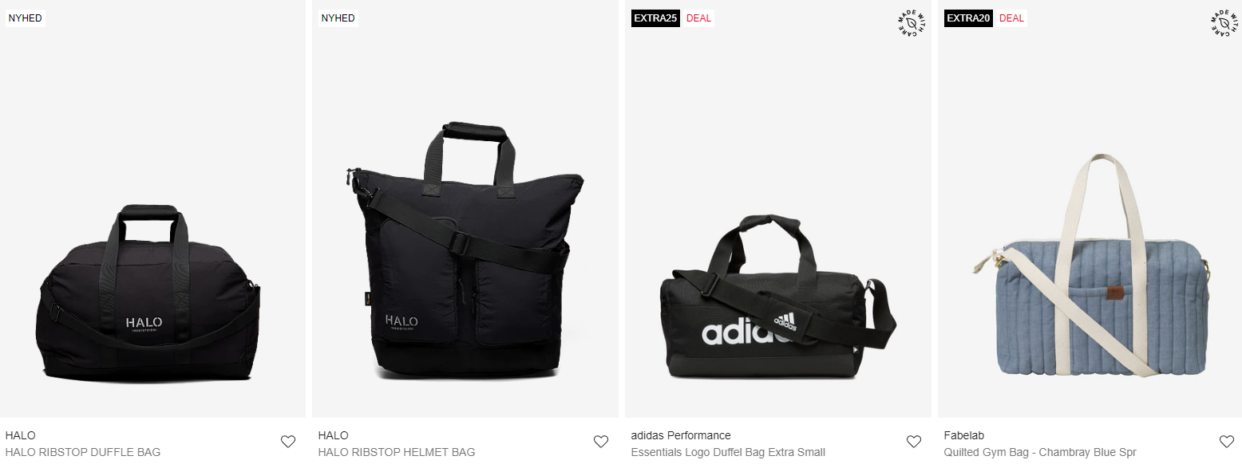Select the EXTRA25 promo badge

point(655,18)
